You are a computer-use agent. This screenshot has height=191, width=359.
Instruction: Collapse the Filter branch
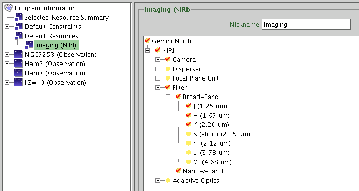[x=158, y=87]
